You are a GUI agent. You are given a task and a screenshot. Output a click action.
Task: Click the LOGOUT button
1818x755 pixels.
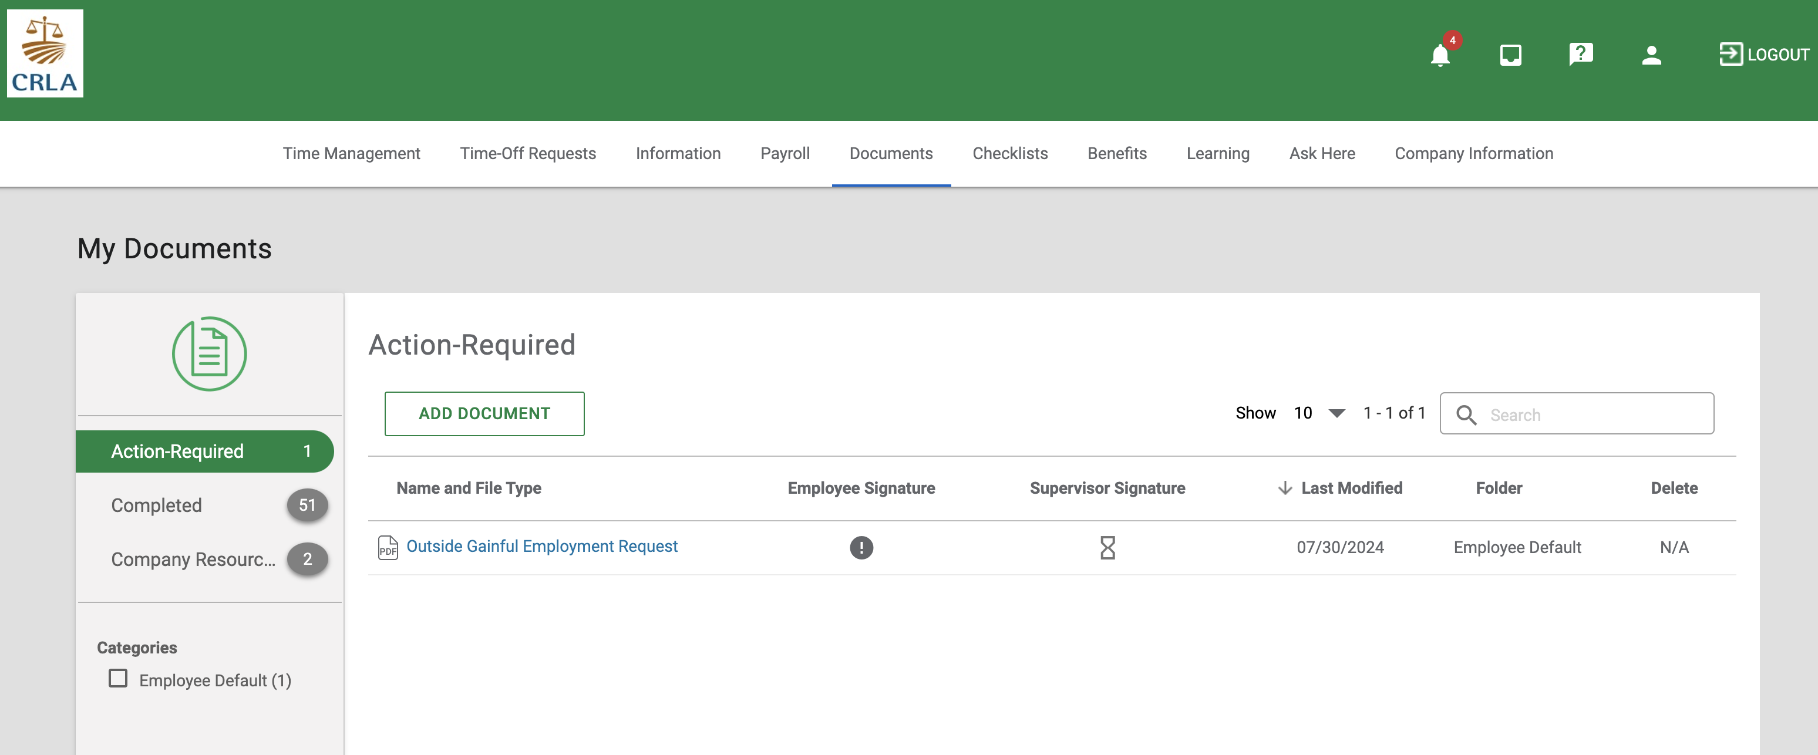tap(1763, 55)
